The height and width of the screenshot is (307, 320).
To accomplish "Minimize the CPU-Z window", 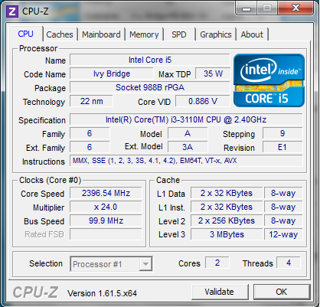I will point(247,8).
